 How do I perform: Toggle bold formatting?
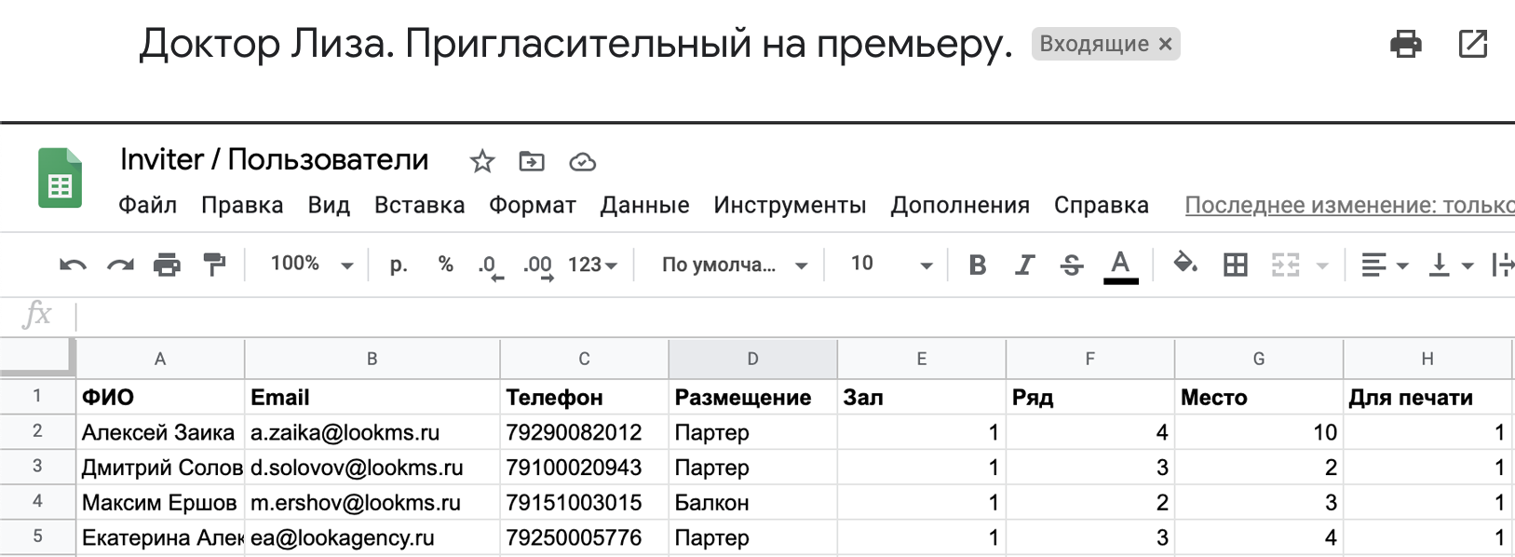(x=978, y=265)
